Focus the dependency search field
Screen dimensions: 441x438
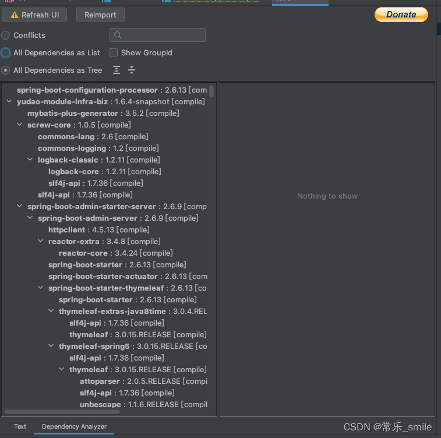coord(157,35)
